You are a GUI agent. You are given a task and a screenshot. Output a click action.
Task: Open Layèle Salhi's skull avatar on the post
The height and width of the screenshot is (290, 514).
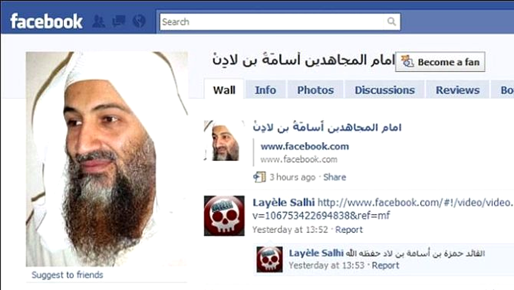pyautogui.click(x=224, y=215)
